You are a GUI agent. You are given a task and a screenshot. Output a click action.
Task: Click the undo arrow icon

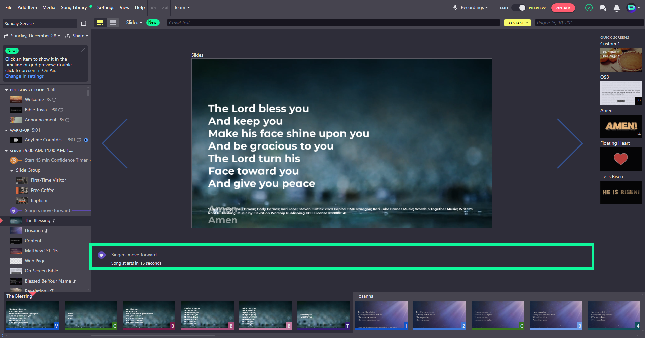tap(153, 8)
